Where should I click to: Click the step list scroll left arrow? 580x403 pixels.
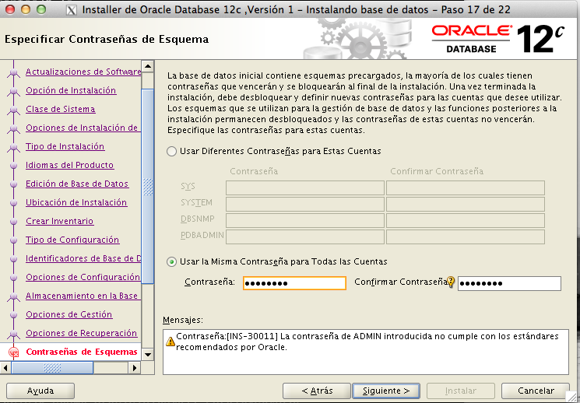point(5,368)
